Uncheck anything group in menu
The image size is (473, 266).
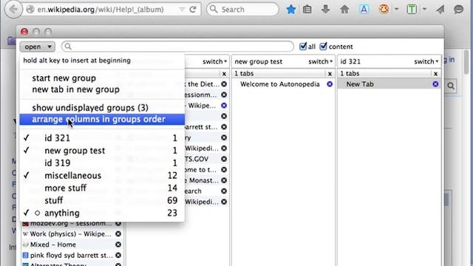102,213
